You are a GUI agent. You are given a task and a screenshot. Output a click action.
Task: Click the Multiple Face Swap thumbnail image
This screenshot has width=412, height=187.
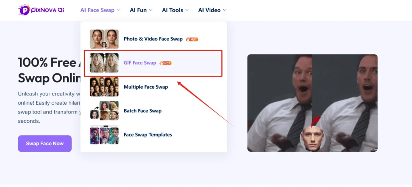[104, 87]
